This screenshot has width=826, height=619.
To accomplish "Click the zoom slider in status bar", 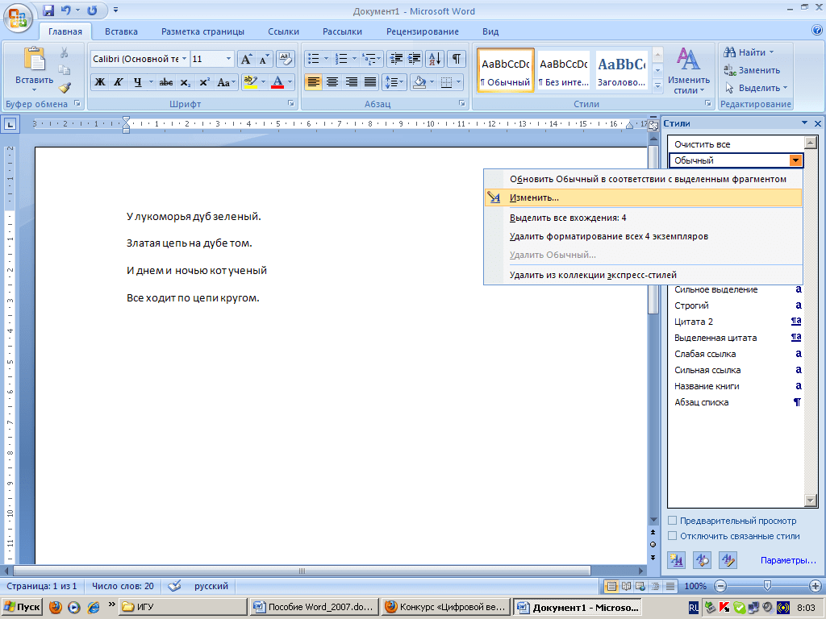I will pos(767,586).
